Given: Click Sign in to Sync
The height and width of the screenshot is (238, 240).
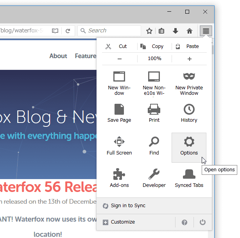Looking at the screenshot, I should [x=154, y=206].
